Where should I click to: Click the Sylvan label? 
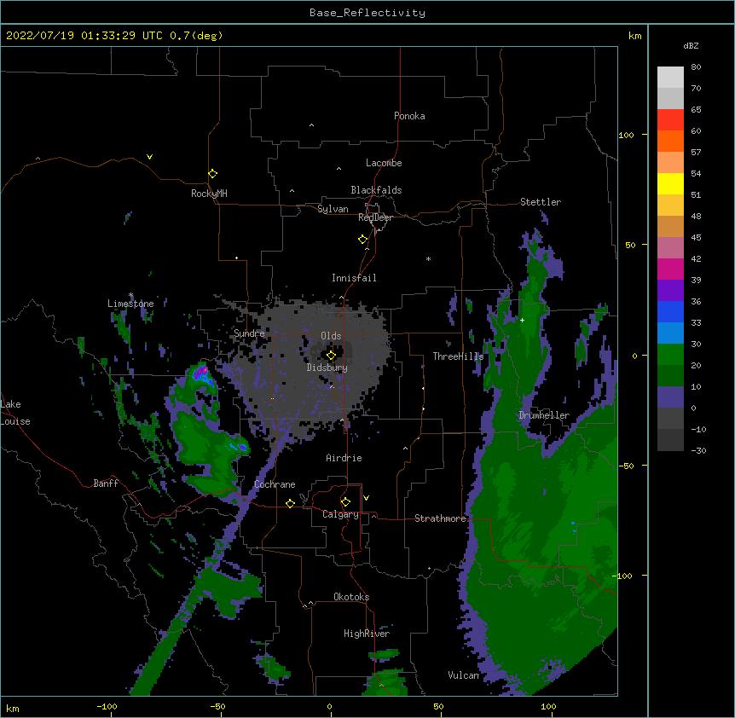pos(333,209)
